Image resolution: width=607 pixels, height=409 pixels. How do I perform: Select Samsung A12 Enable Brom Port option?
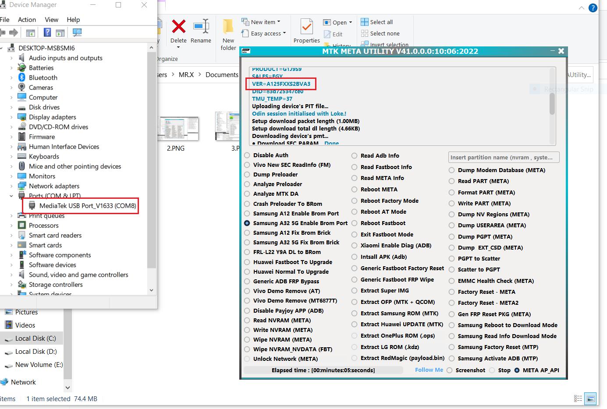247,213
